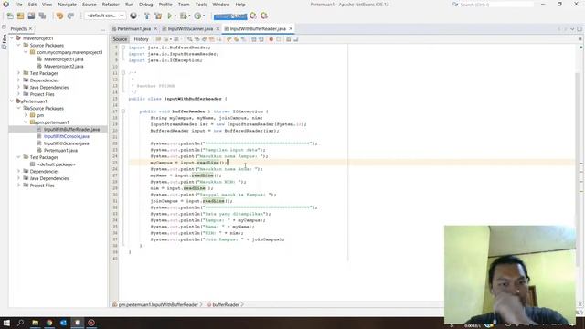585x329 pixels.
Task: Click the Shift Line Left icon
Action: 254,39
